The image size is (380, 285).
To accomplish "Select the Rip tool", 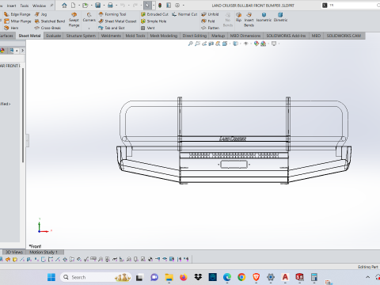I will 238,17.
